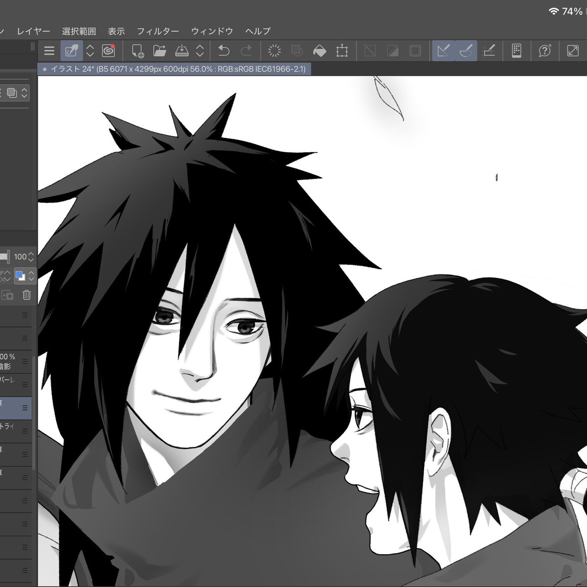587x587 pixels.
Task: Click the stepper arrows next to the Save icon
Action: [200, 51]
